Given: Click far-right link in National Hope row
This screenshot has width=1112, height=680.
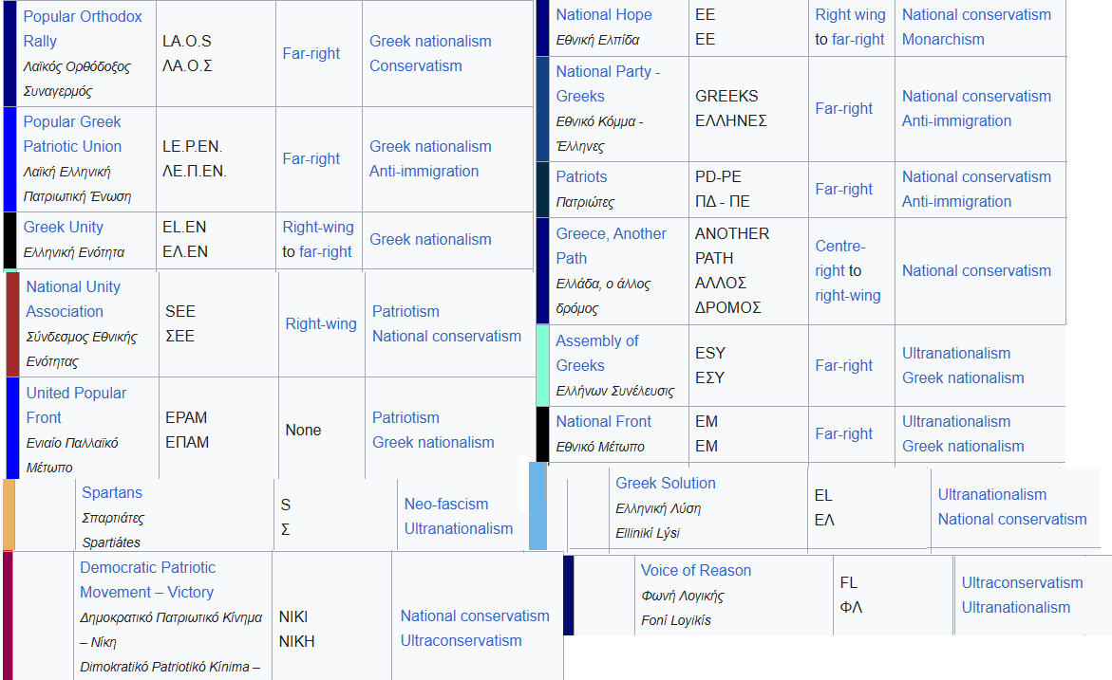Looking at the screenshot, I should click(858, 39).
